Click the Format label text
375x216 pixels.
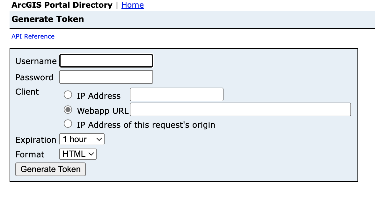click(30, 155)
